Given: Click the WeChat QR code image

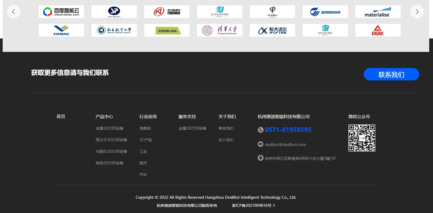Looking at the screenshot, I should [x=362, y=138].
